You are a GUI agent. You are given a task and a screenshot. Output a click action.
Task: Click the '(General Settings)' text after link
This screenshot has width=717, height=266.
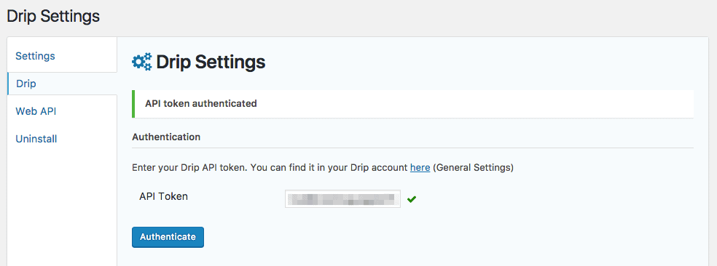(x=473, y=167)
